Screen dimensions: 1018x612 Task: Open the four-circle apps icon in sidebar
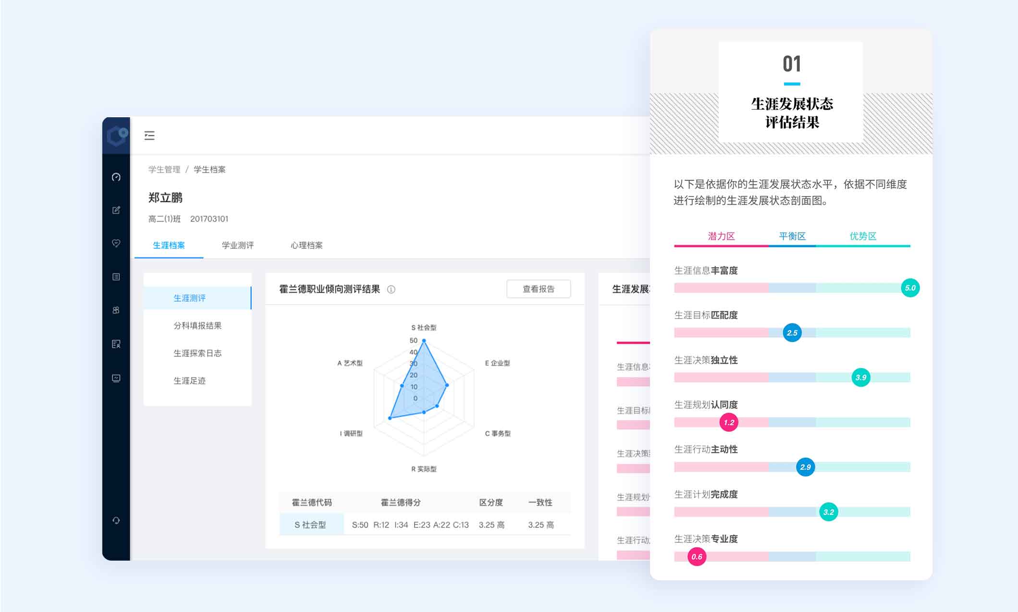(x=116, y=310)
